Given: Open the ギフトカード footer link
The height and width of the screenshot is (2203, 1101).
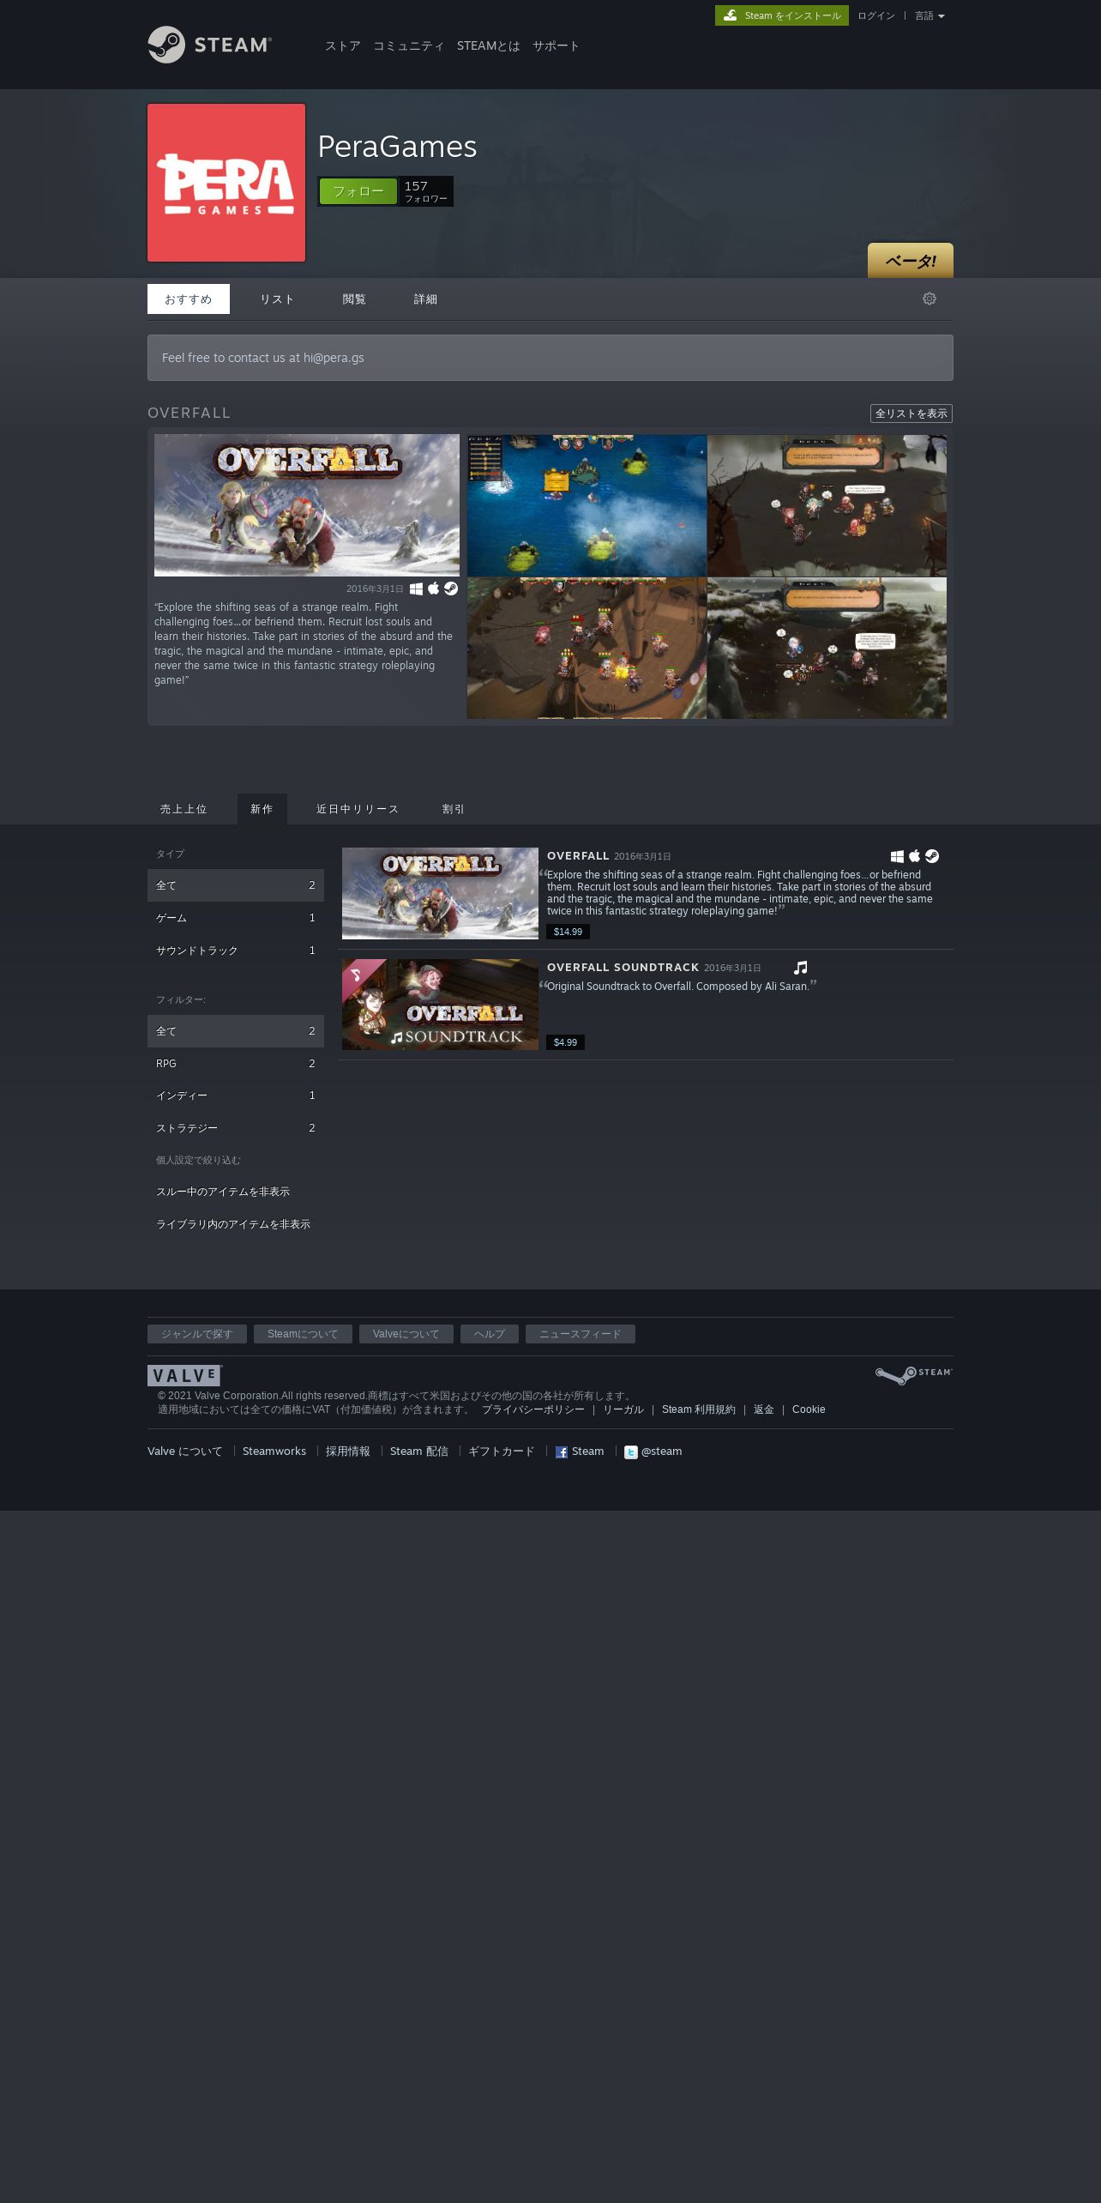Looking at the screenshot, I should 502,1452.
